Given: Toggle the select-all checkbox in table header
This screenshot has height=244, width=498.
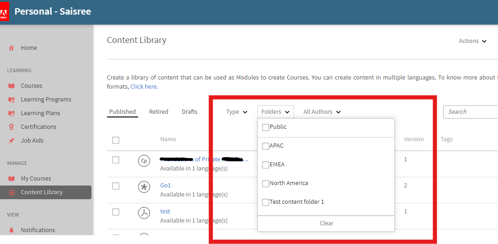Looking at the screenshot, I should [x=116, y=140].
